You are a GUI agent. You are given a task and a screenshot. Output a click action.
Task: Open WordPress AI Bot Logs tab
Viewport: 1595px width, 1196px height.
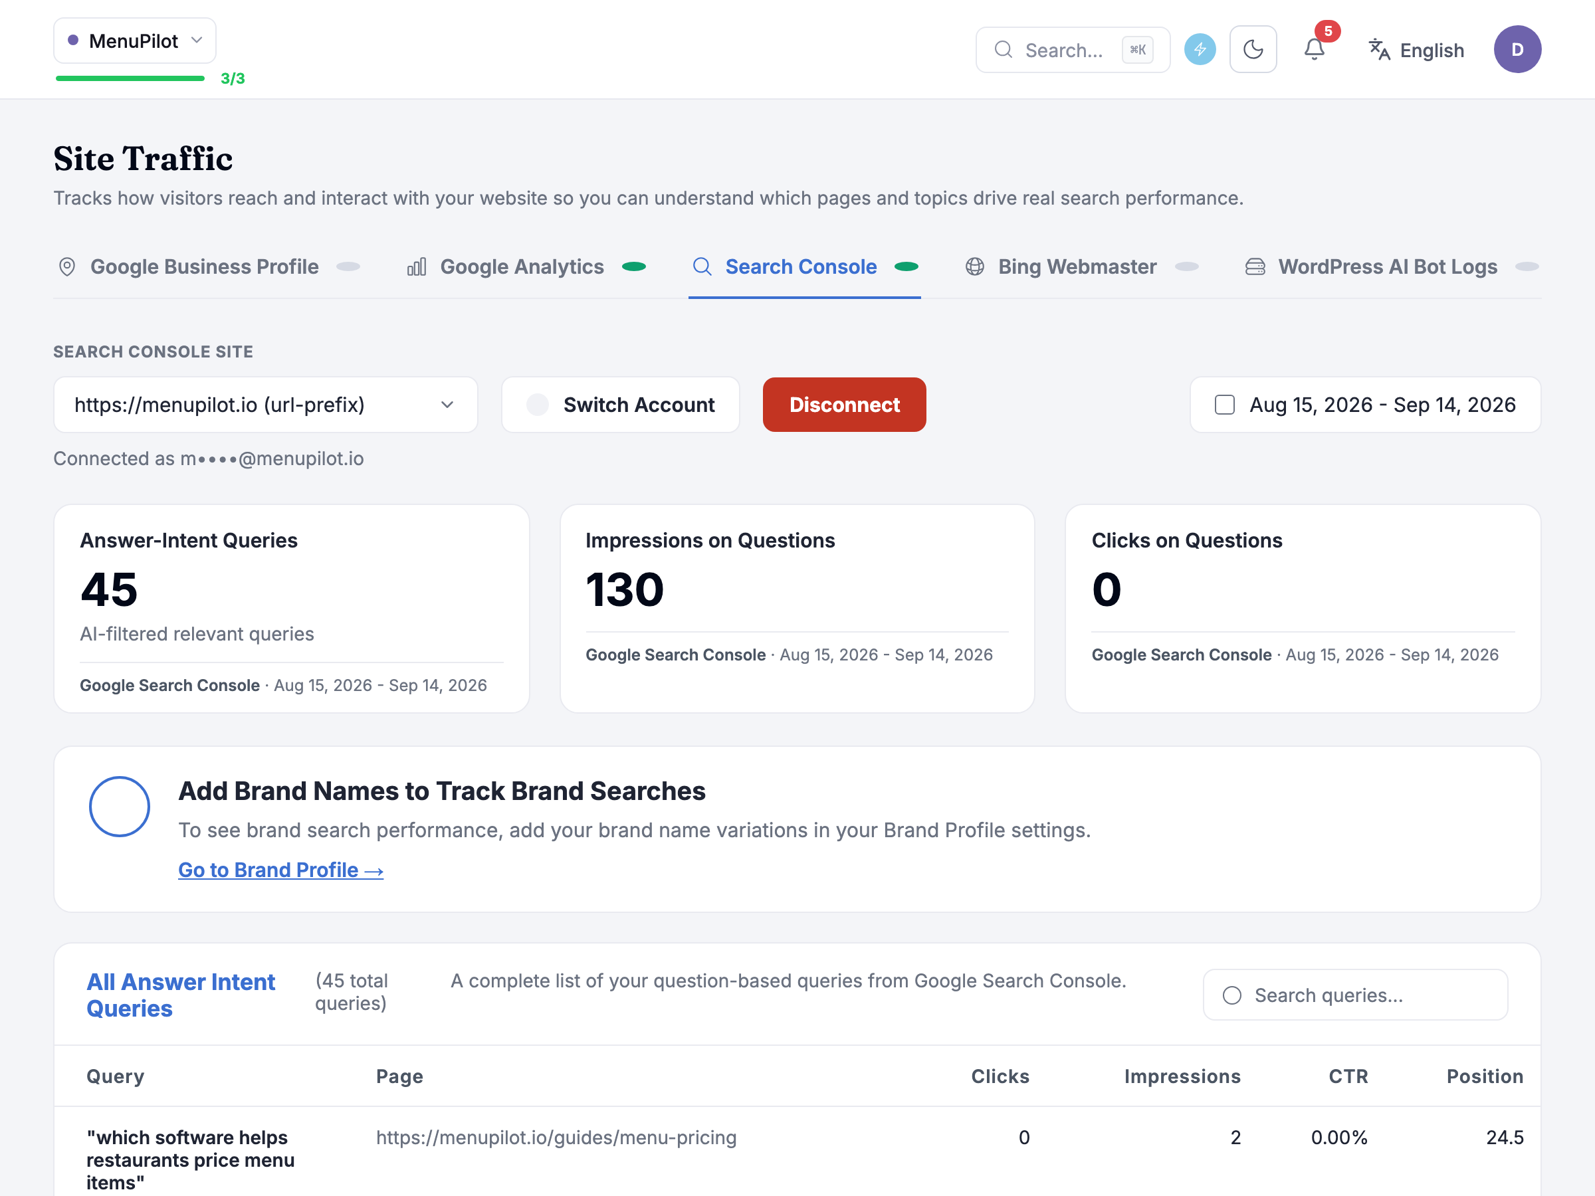coord(1392,266)
